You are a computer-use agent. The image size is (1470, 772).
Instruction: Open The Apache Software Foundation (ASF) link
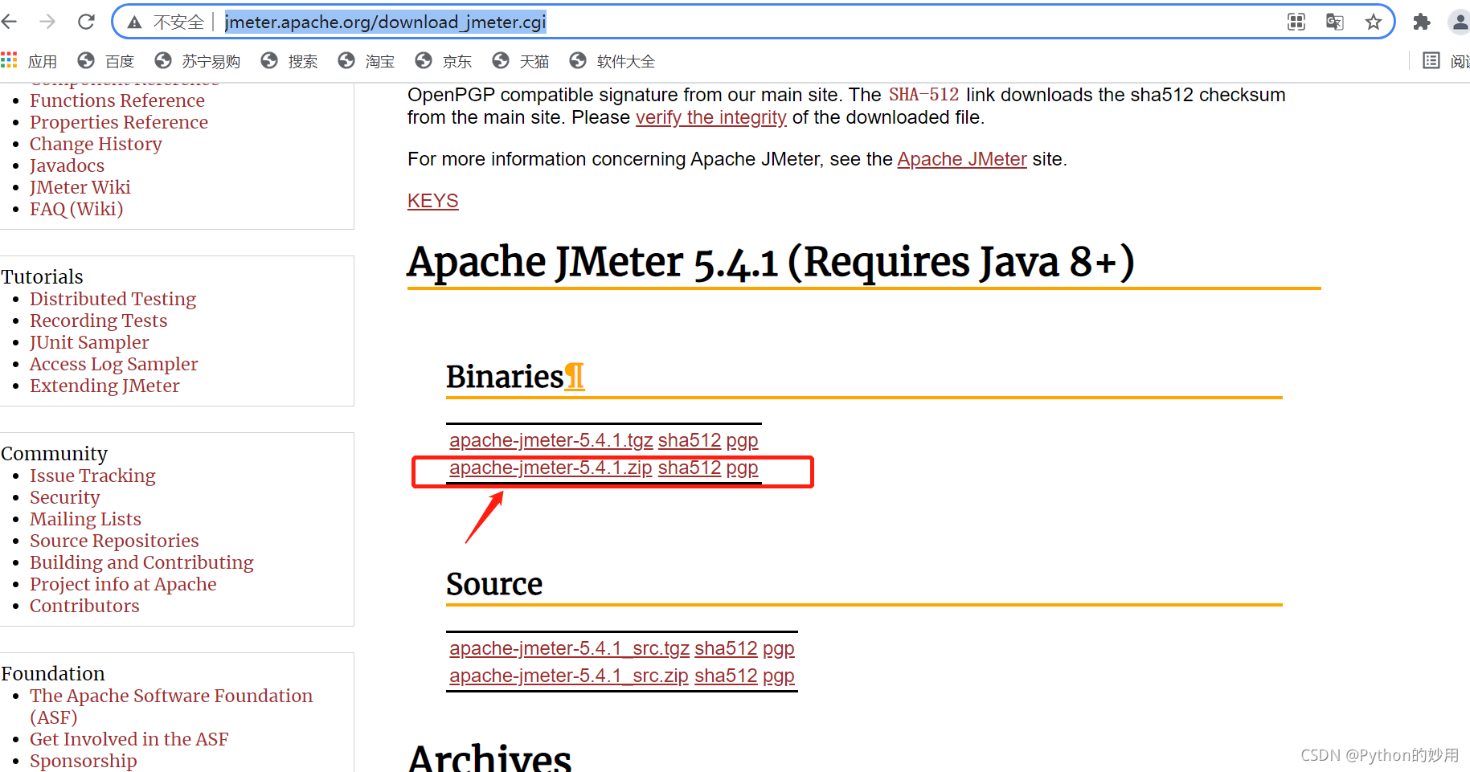(x=171, y=706)
